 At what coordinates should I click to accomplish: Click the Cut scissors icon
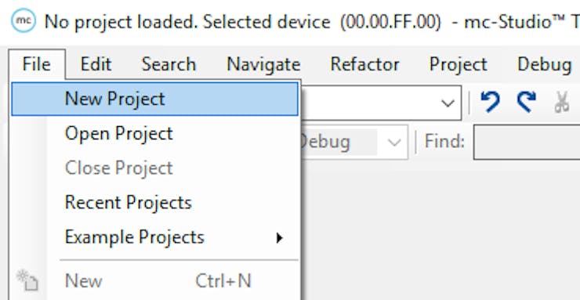pyautogui.click(x=561, y=102)
